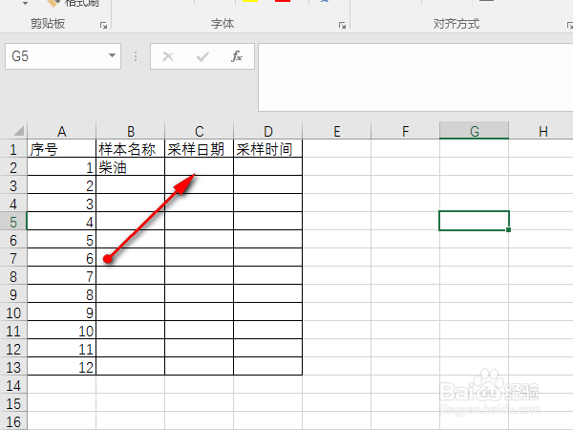Click cell A11 with value 10

pyautogui.click(x=61, y=331)
